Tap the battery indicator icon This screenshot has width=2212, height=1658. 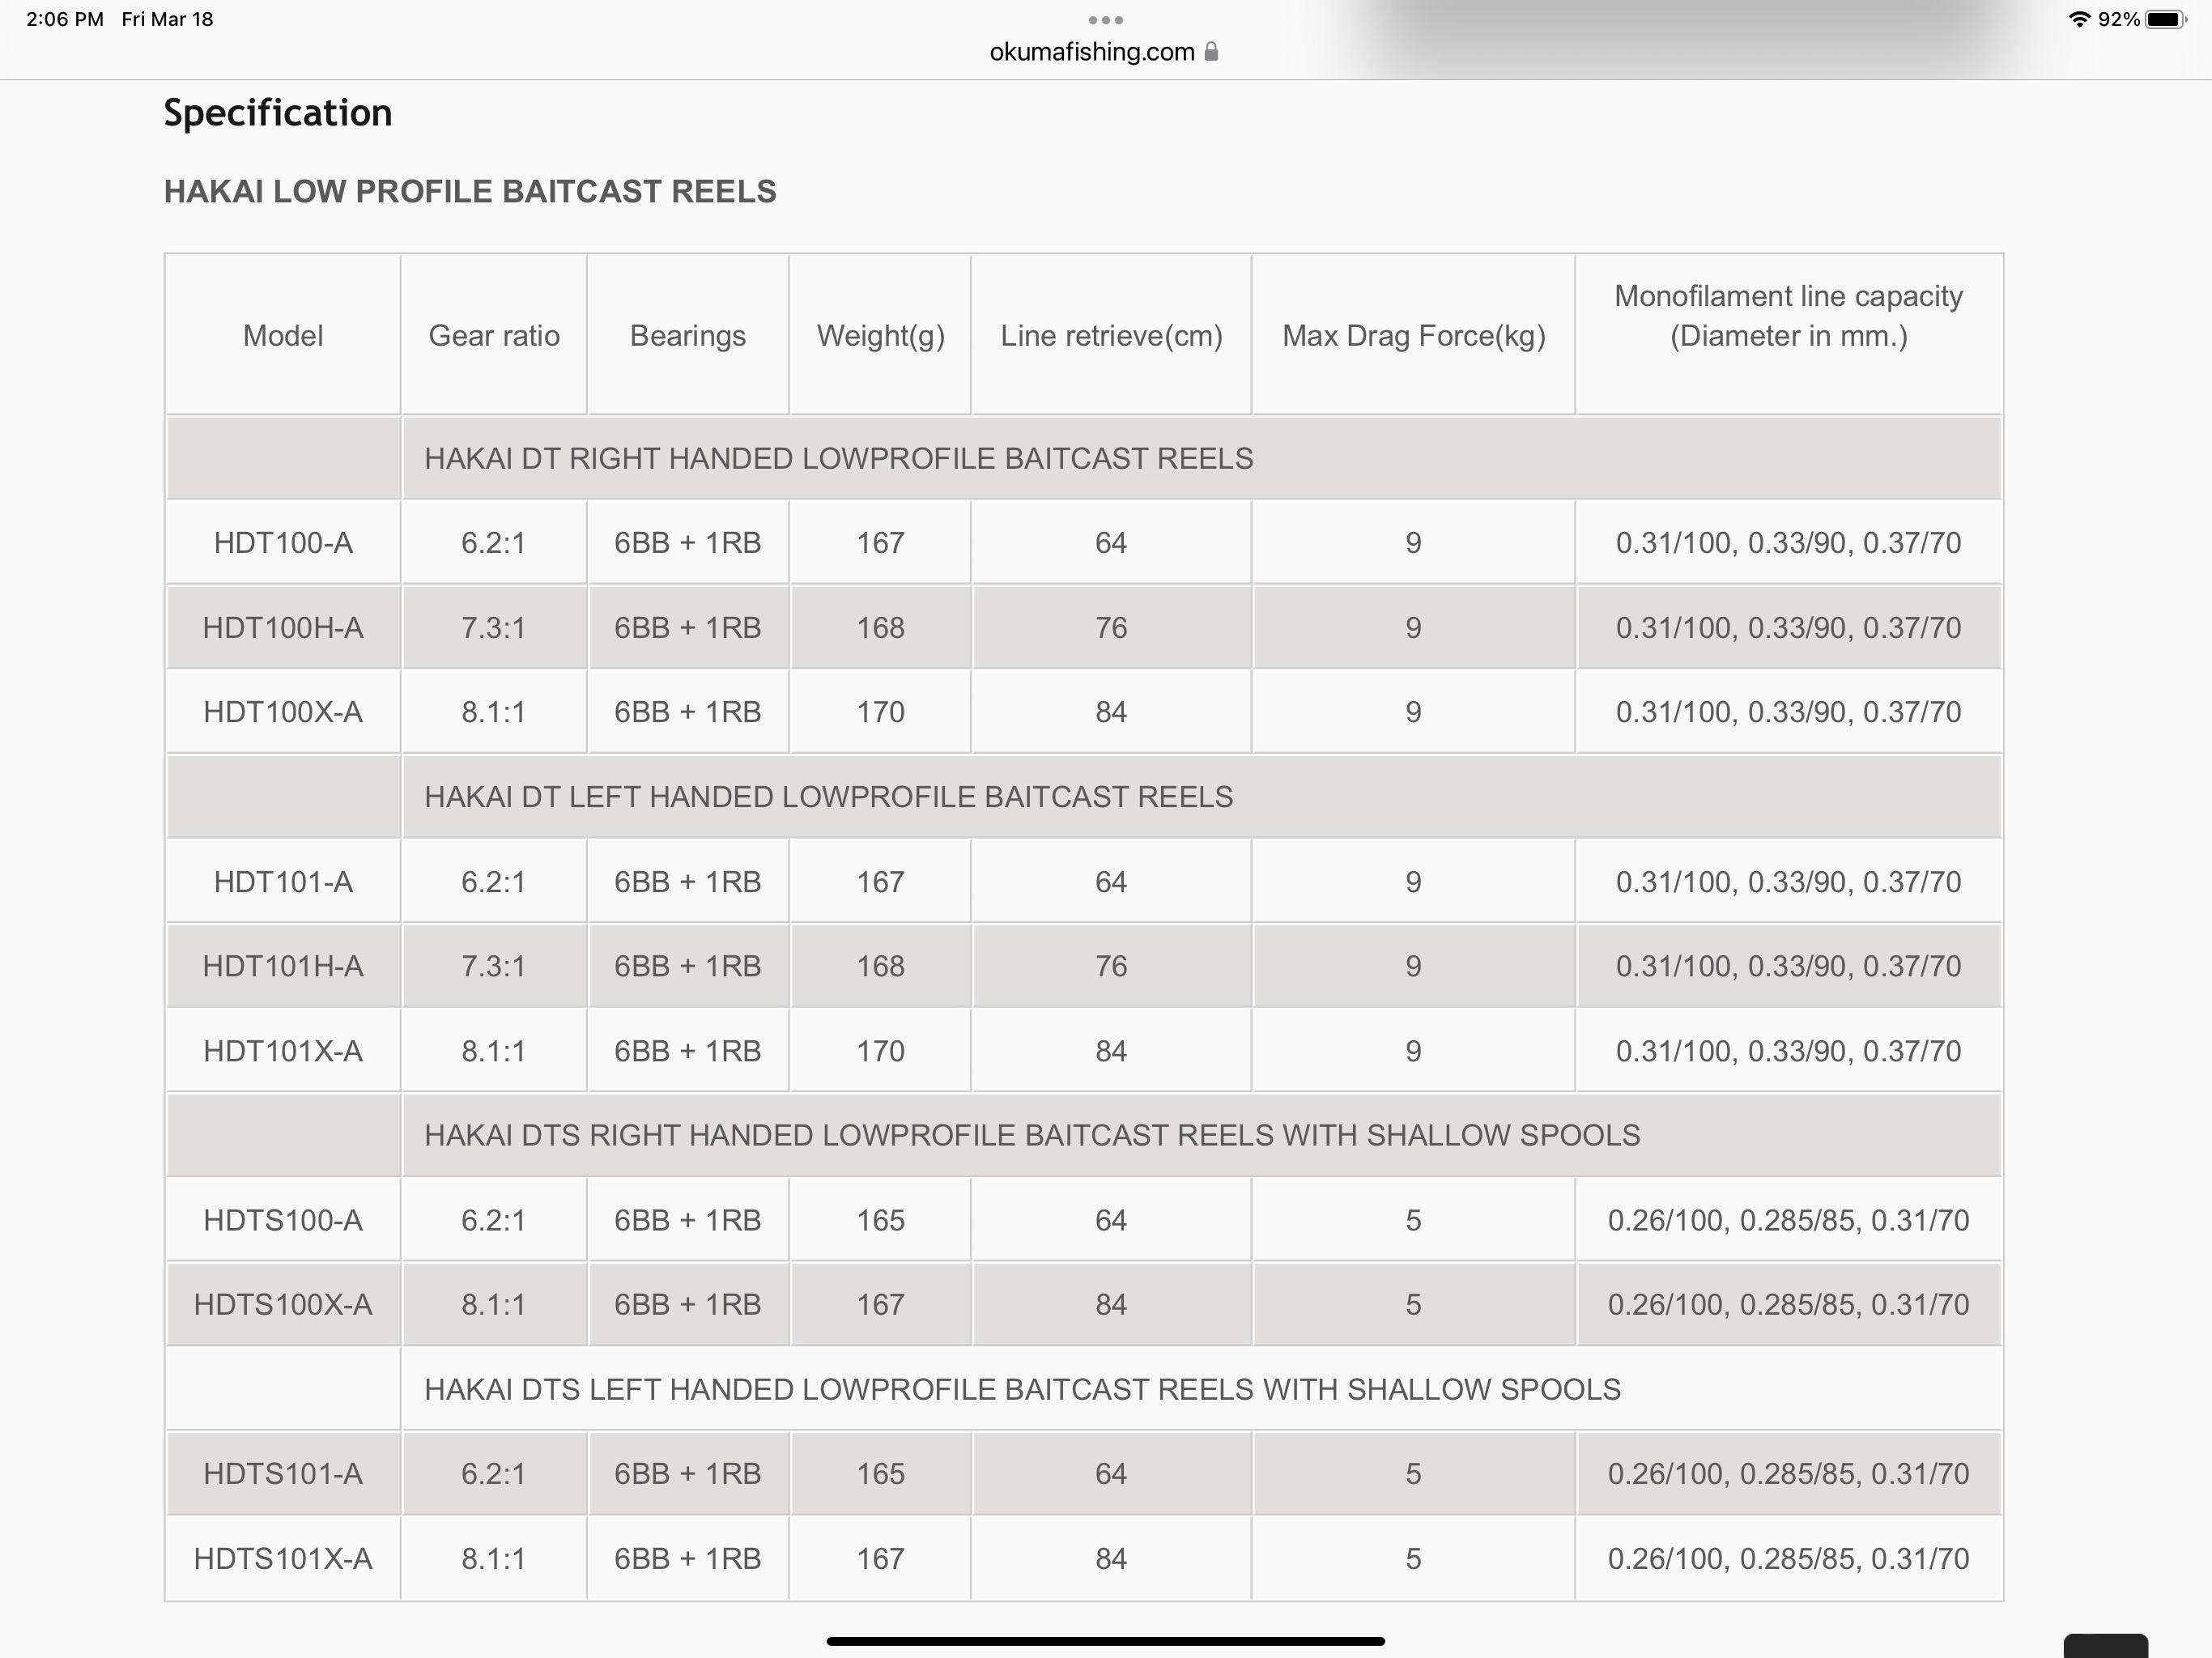click(x=2166, y=19)
